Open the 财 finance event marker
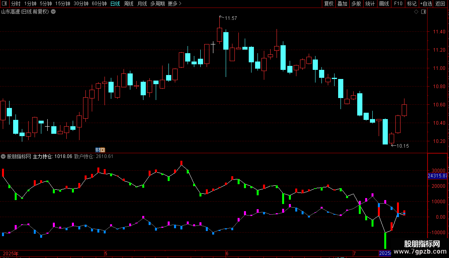Screen dimensions: 449x258 [x=98, y=150]
